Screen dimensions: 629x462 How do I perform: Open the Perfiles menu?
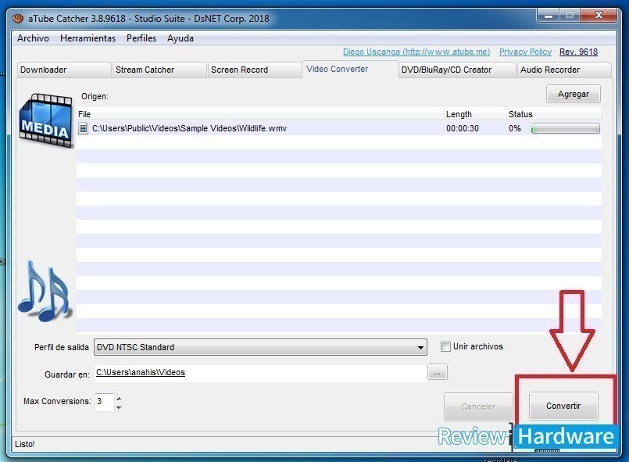pyautogui.click(x=141, y=38)
